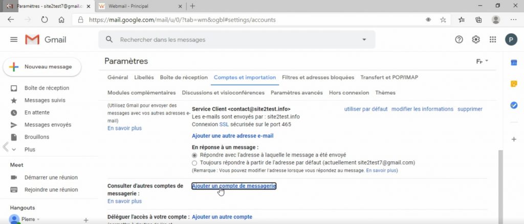Viewport: 524px width, 224px height.
Task: Click modifier les informations link
Action: pyautogui.click(x=422, y=109)
